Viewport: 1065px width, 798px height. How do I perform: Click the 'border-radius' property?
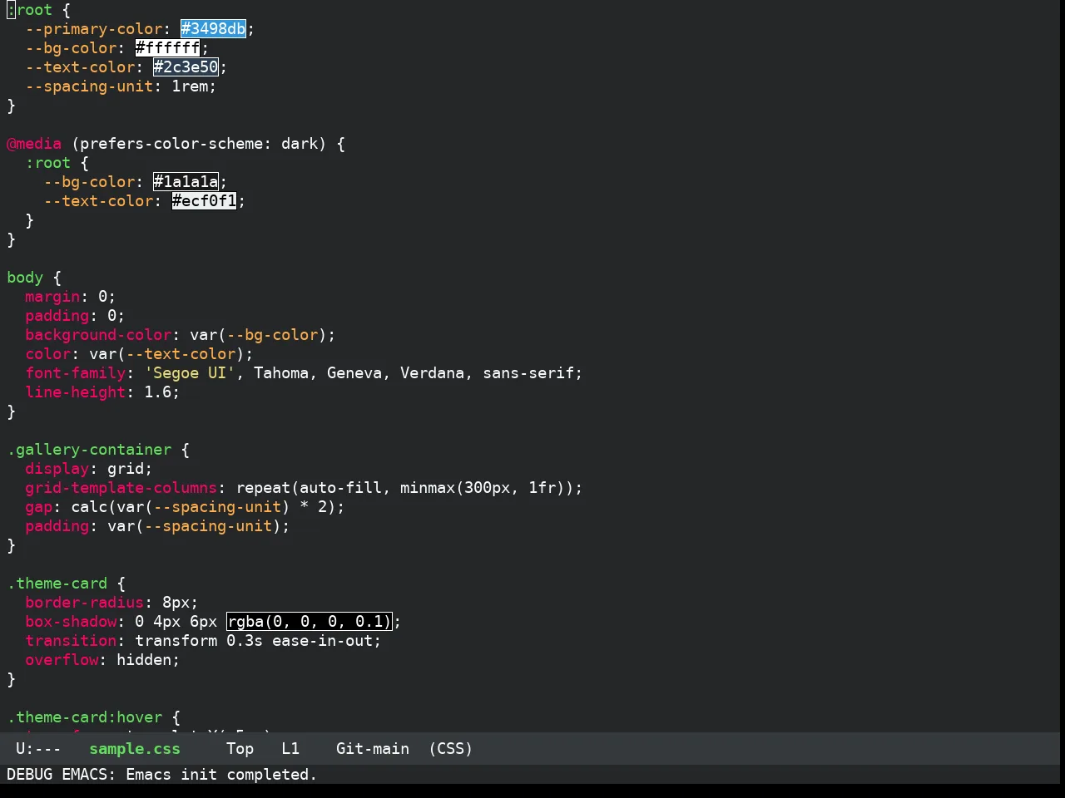click(85, 603)
